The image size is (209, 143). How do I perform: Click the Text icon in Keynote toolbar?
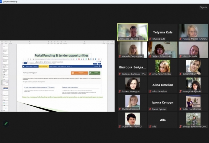[55, 42]
